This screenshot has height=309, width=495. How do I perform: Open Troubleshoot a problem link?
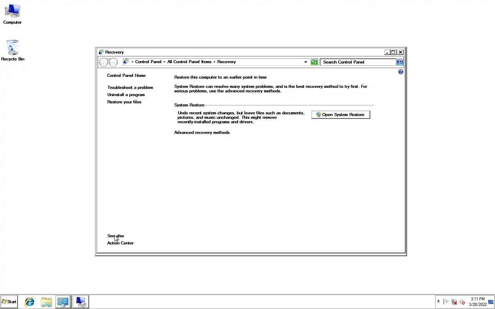tap(130, 88)
